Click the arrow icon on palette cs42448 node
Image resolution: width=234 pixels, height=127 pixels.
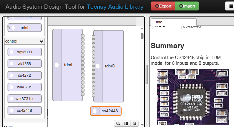point(11,110)
